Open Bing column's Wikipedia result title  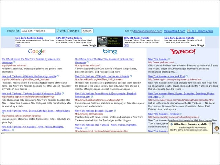click(x=102, y=76)
